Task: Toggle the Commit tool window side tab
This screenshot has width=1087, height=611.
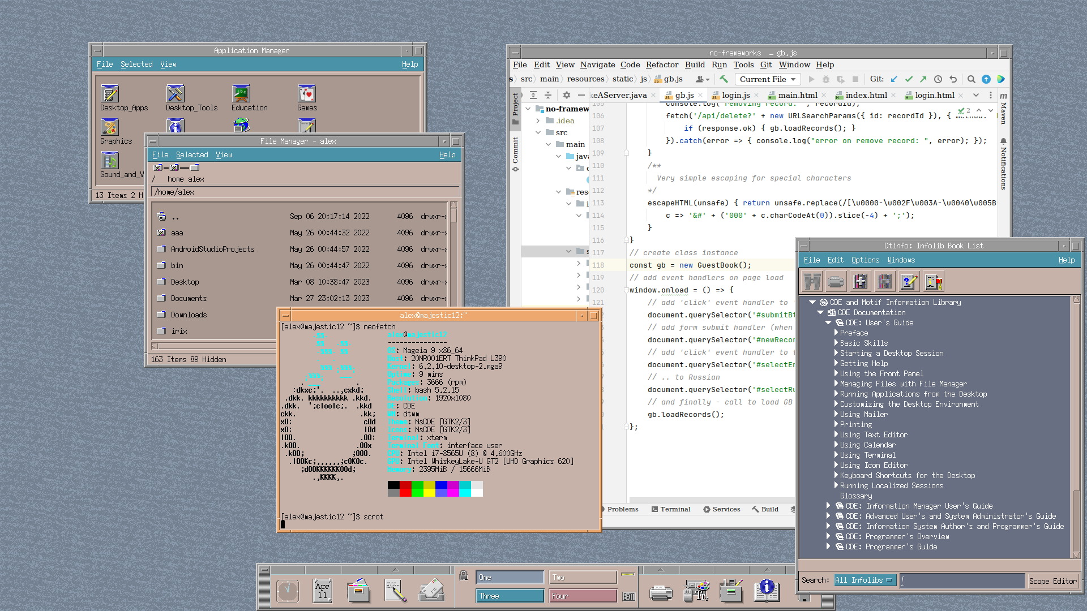Action: tap(515, 154)
